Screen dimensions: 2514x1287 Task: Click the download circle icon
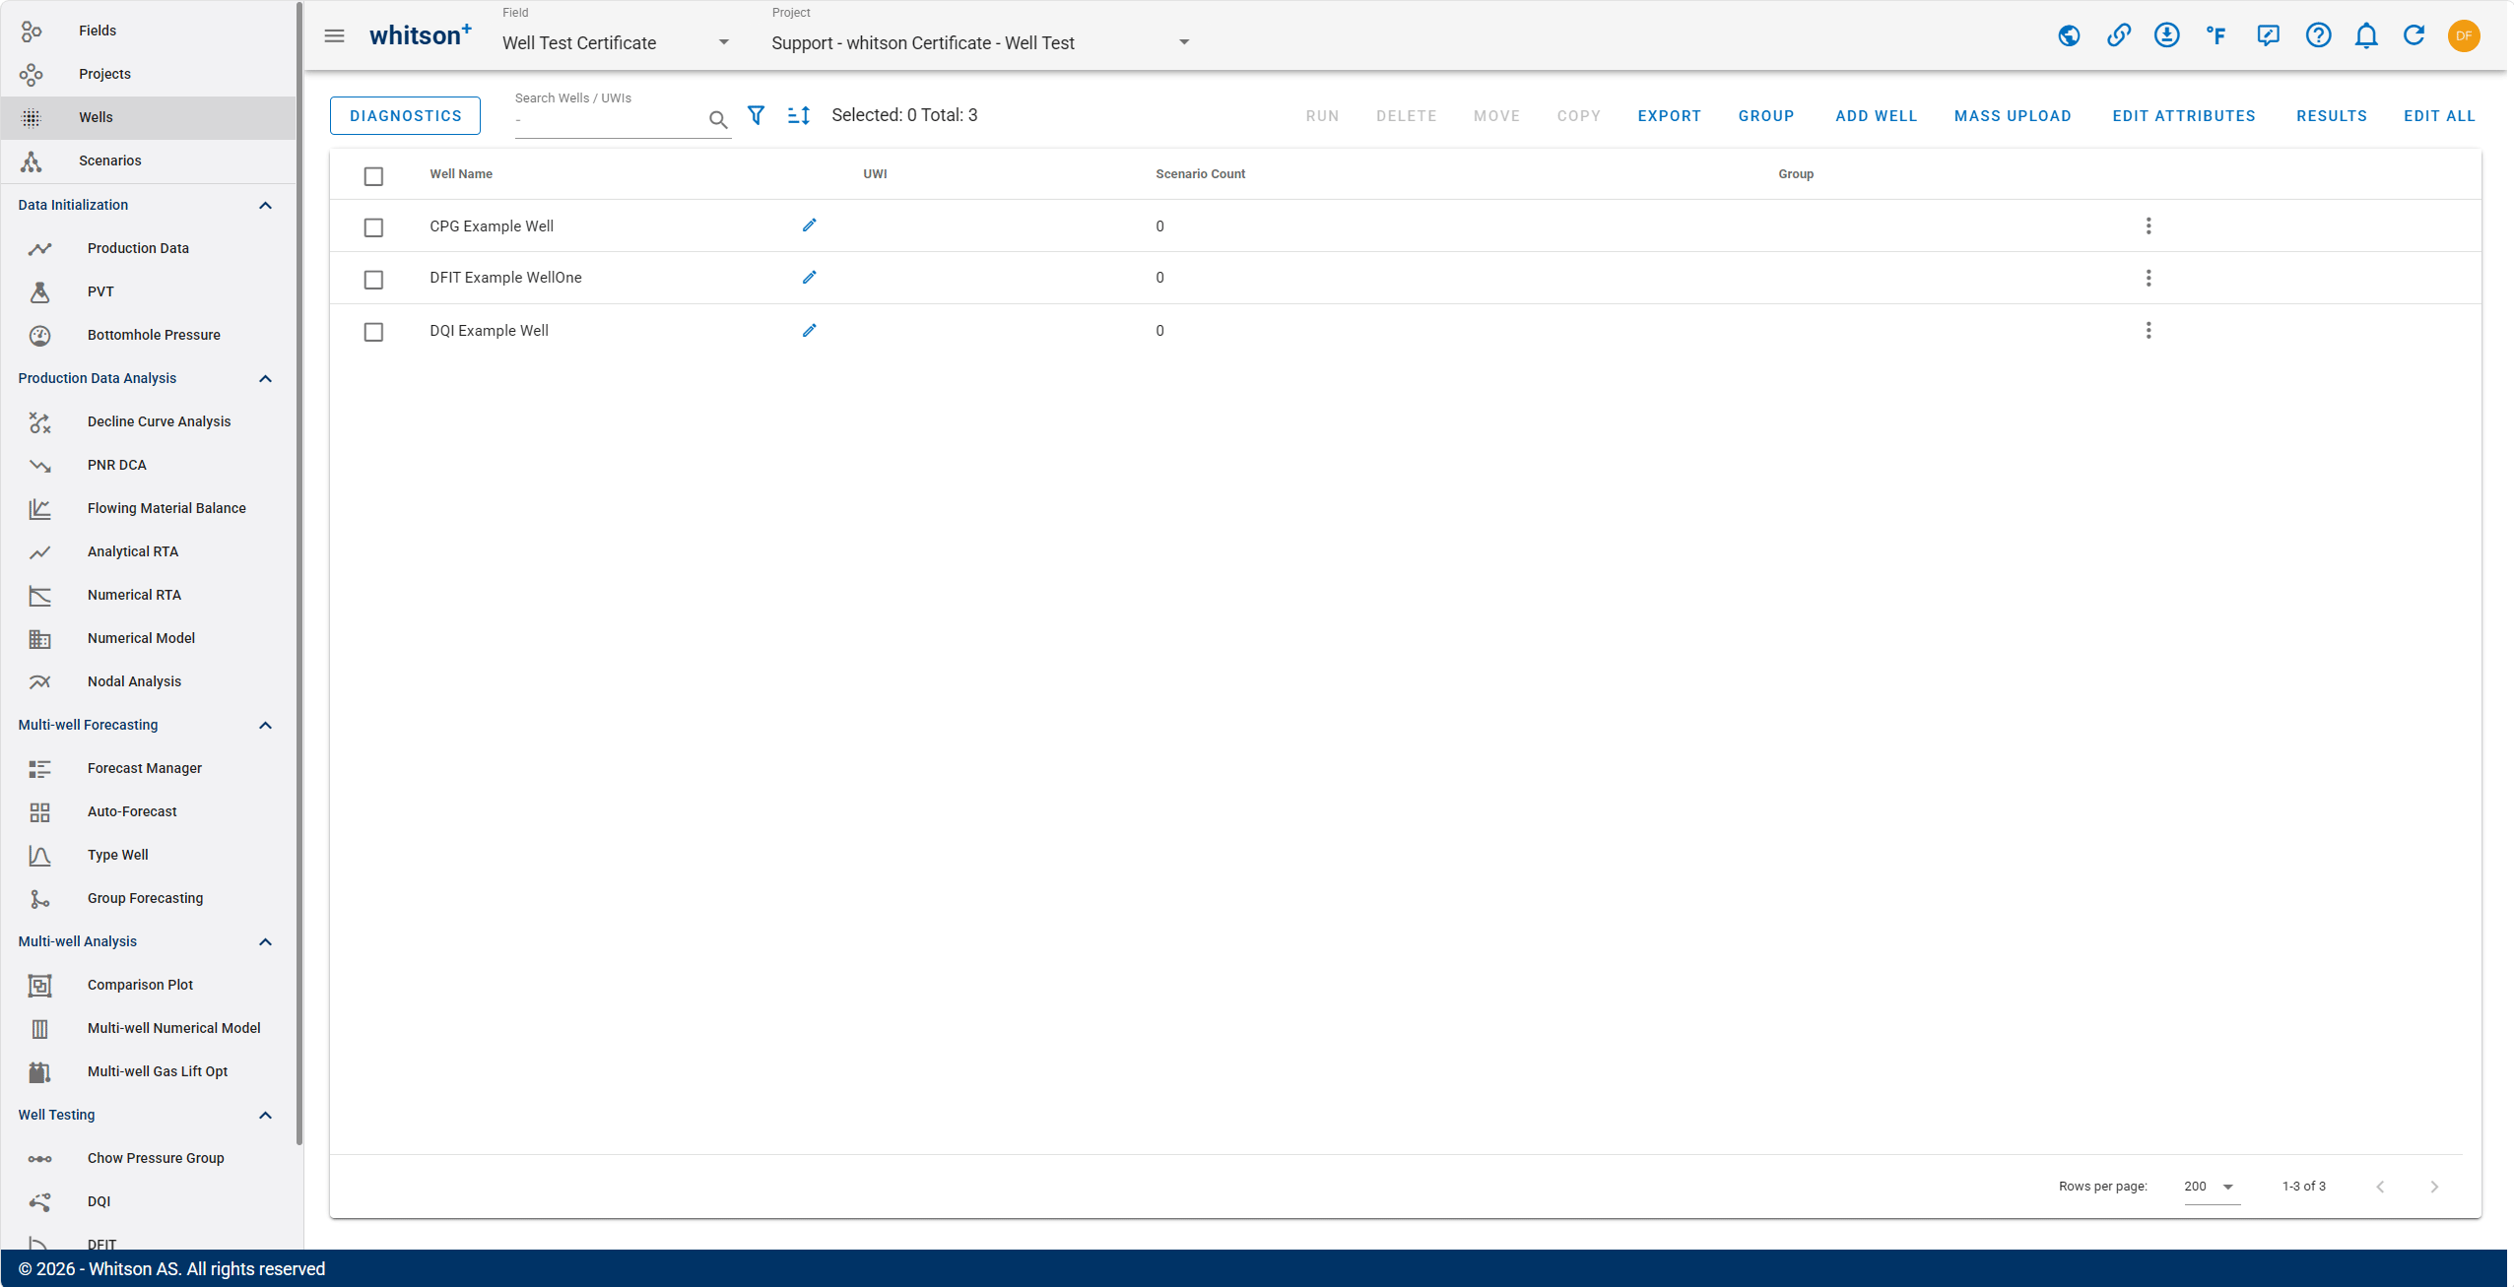2166,36
